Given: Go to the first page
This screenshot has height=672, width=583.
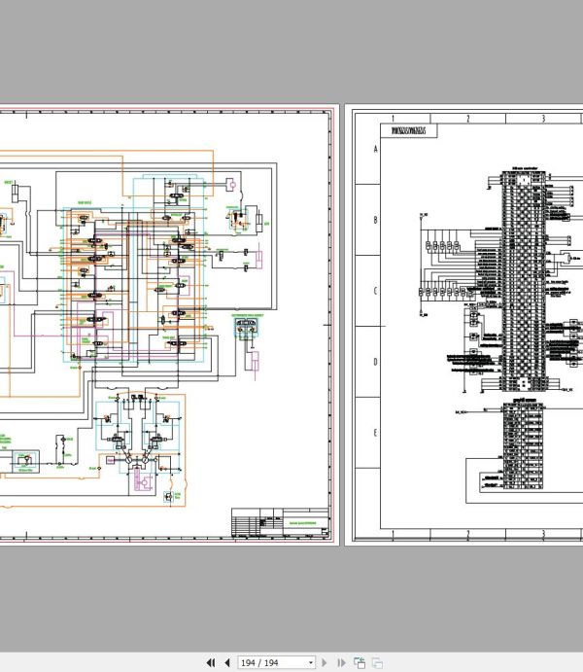Looking at the screenshot, I should 211,662.
